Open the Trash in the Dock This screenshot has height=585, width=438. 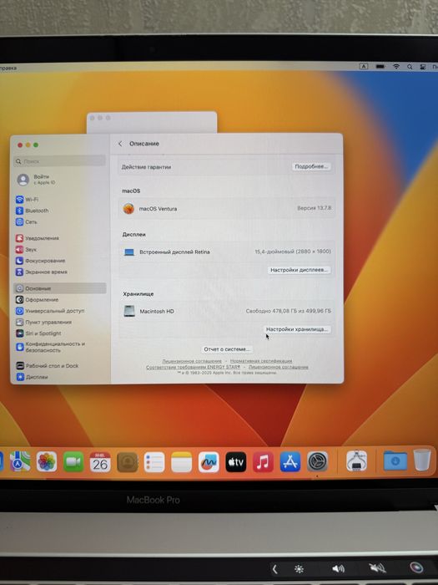(422, 460)
